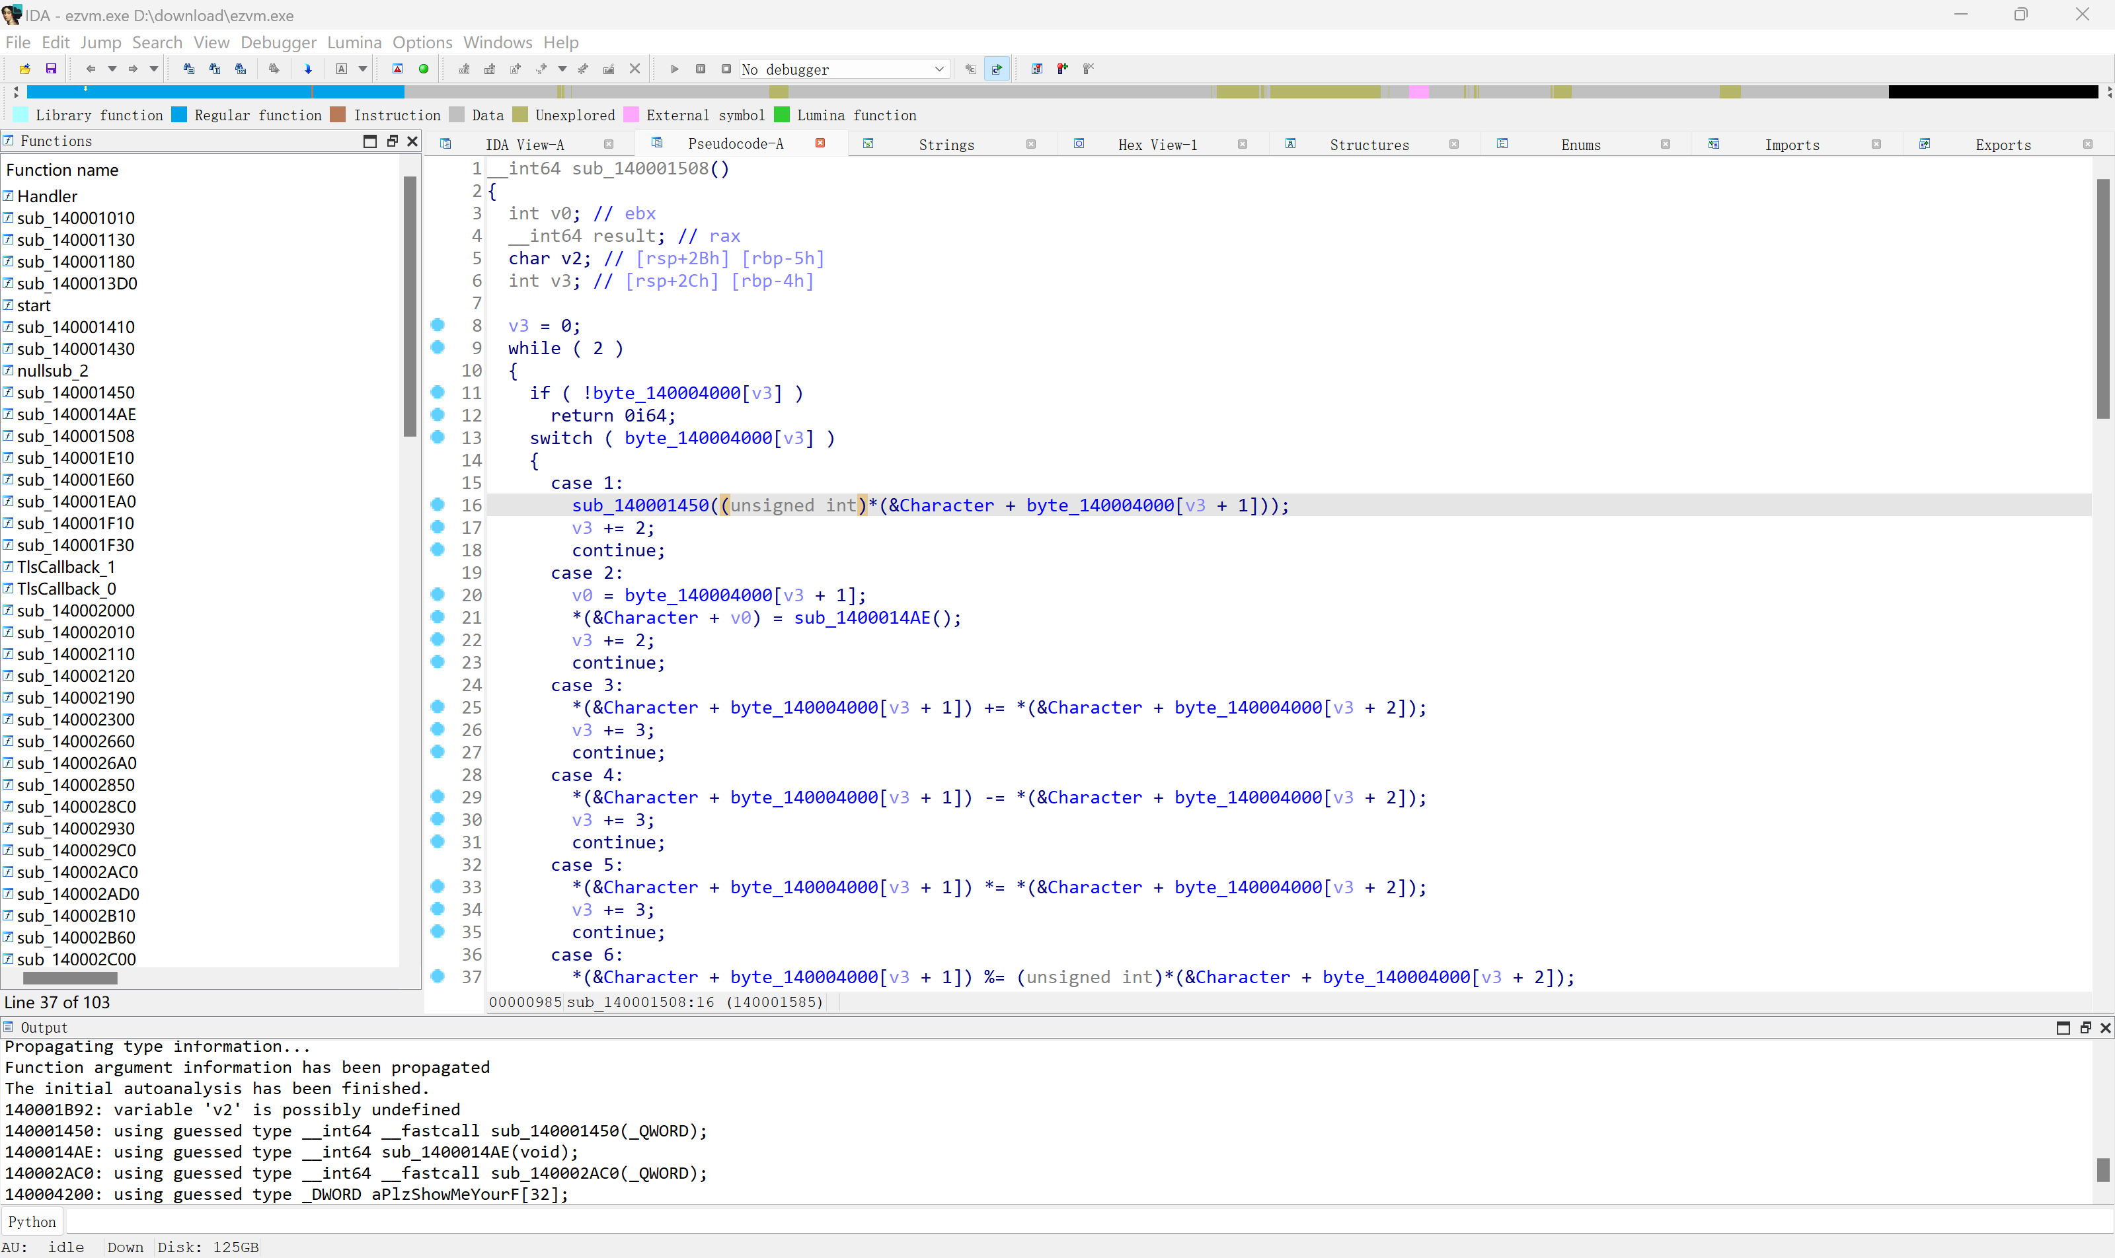The height and width of the screenshot is (1258, 2115).
Task: Open the Debugger menu
Action: coord(278,42)
